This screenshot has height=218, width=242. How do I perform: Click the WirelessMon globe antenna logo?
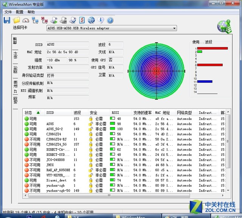point(225,26)
